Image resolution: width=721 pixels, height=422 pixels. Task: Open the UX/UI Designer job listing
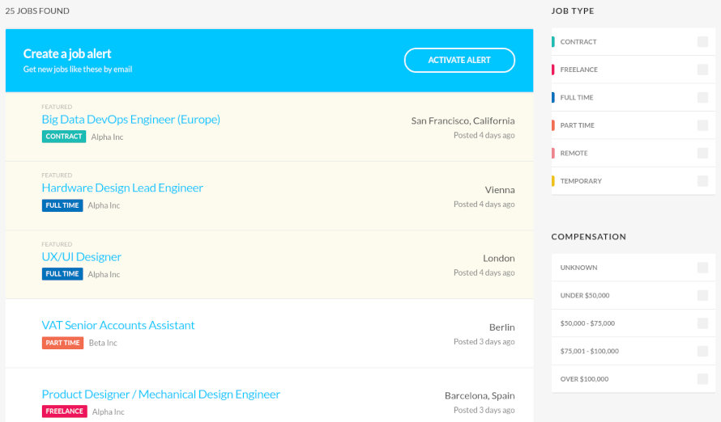(x=81, y=256)
